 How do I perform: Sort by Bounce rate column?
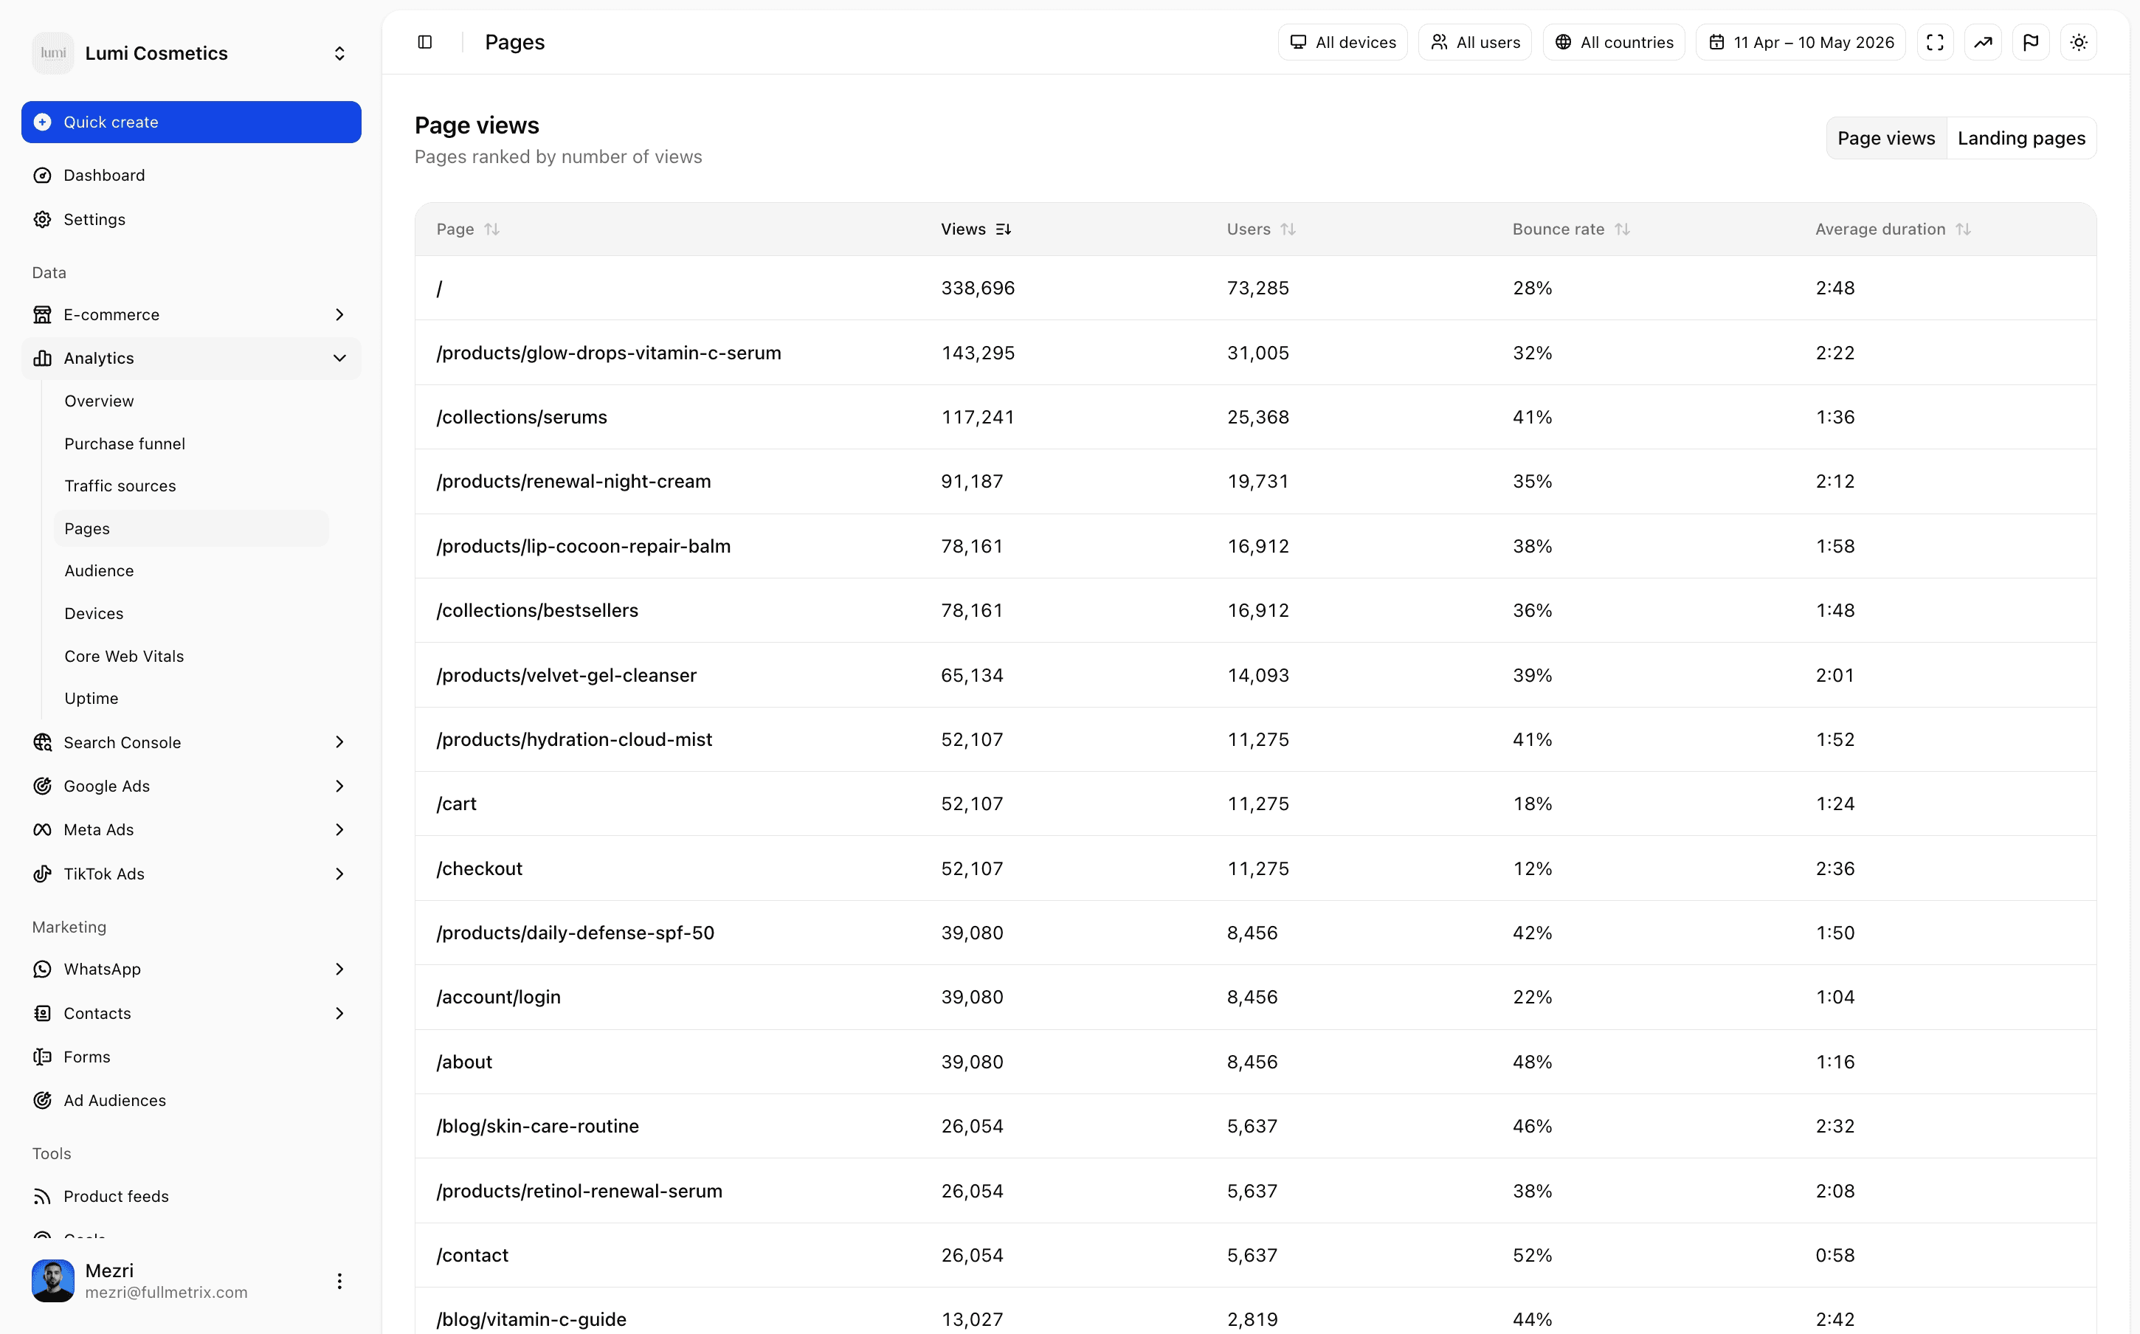pyautogui.click(x=1571, y=229)
